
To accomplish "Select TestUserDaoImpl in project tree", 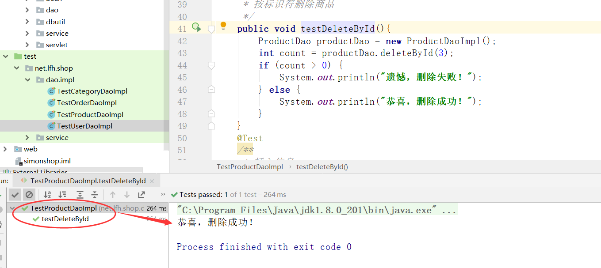I will pyautogui.click(x=84, y=126).
